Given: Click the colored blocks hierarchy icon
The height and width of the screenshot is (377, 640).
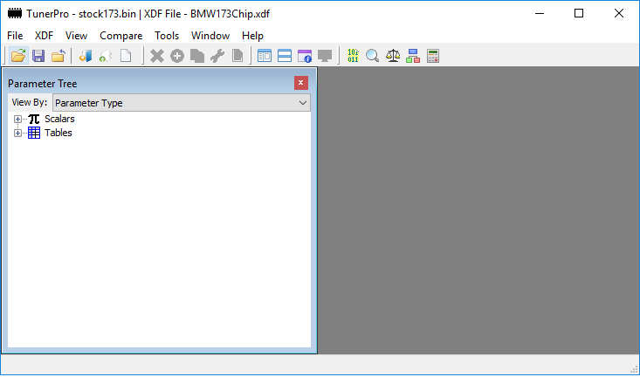Looking at the screenshot, I should coord(413,56).
